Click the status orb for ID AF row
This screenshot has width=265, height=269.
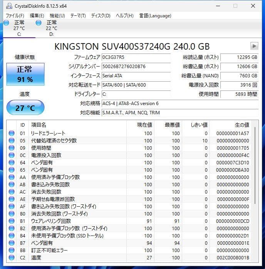(12, 206)
